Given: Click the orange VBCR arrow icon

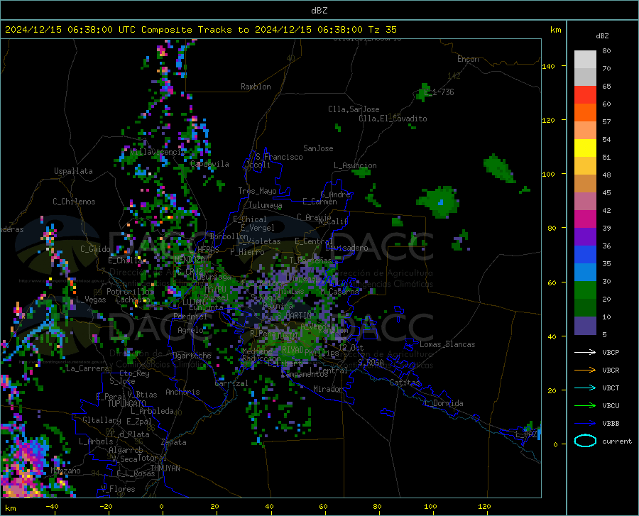Looking at the screenshot, I should (585, 370).
